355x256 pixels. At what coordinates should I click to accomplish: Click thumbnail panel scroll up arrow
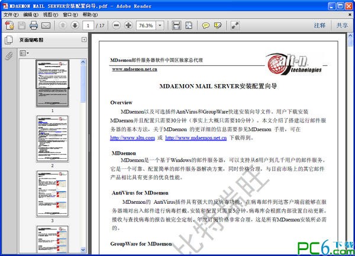[83, 62]
